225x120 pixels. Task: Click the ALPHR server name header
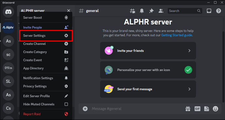(x=33, y=11)
